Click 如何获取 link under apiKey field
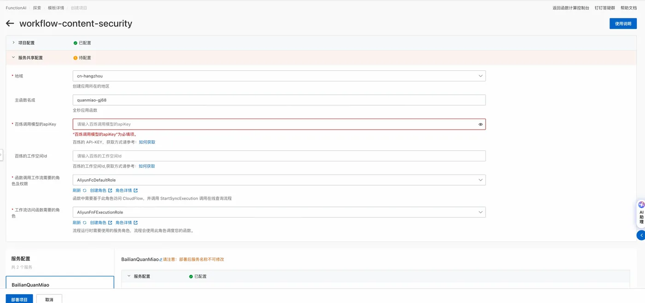Image resolution: width=645 pixels, height=303 pixels. pos(147,142)
